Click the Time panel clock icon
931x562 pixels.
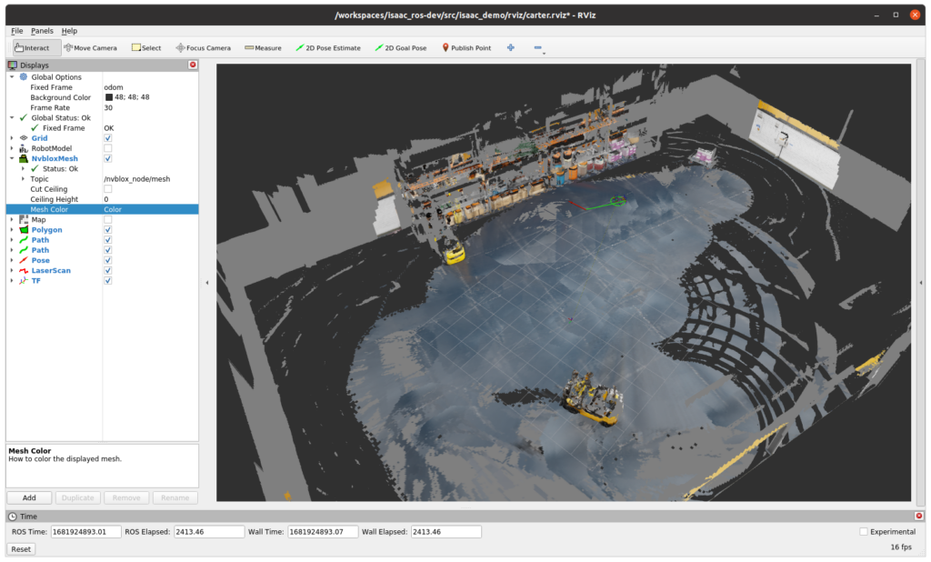(13, 517)
